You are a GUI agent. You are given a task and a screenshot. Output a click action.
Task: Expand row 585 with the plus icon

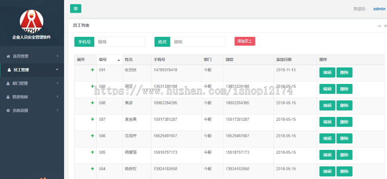tap(92, 152)
